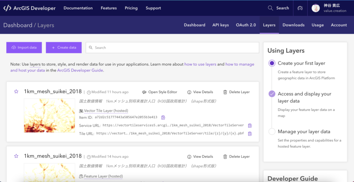Screen dimensions: 354x182
Task: Open the thumbnail of the feature layer
Action: 50,172
